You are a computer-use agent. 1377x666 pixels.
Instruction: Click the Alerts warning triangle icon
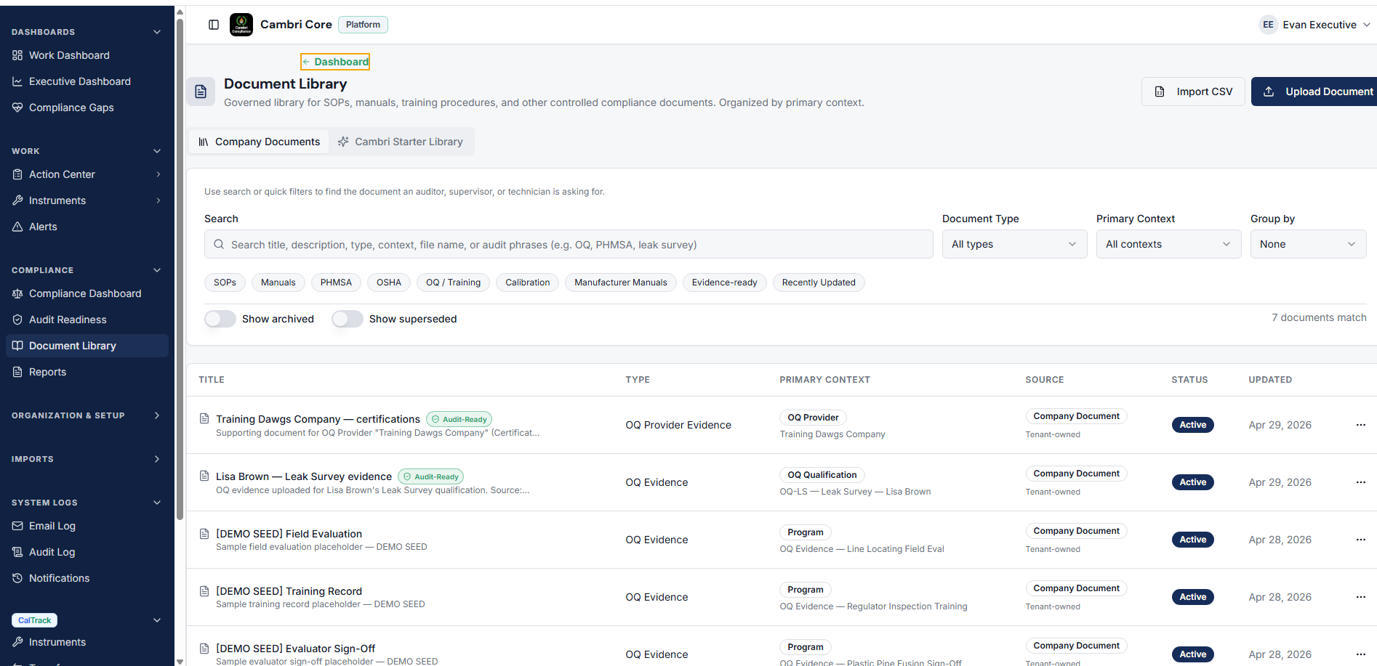17,227
